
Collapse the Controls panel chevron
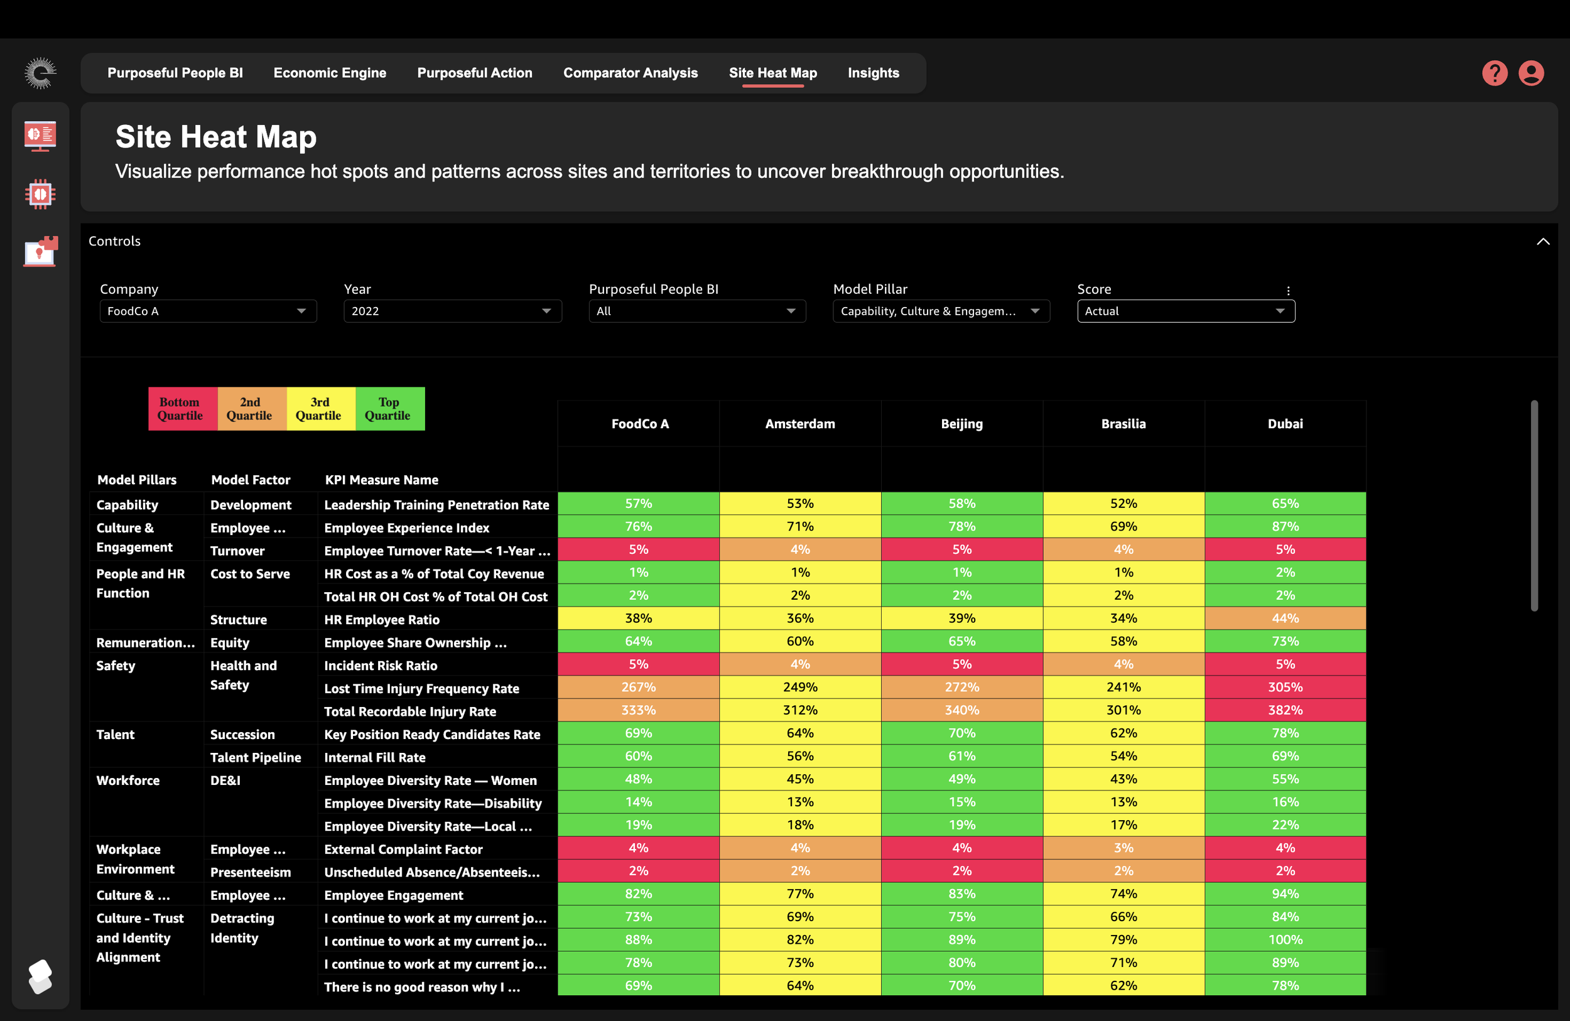[x=1542, y=241]
